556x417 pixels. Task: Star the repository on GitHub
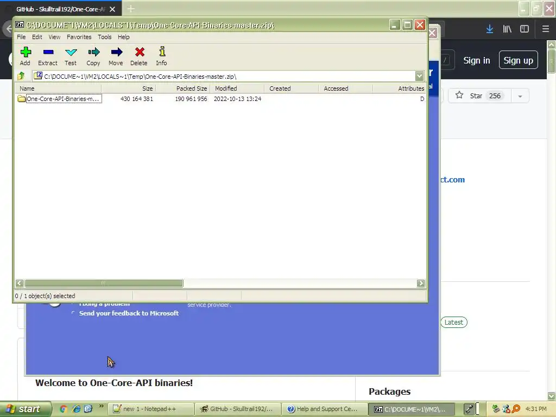[x=479, y=96]
